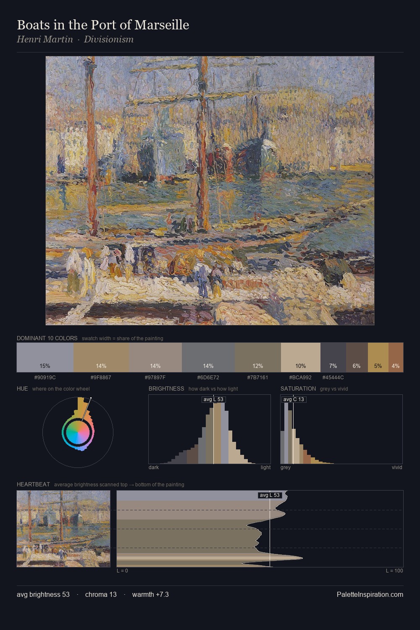Click the white marker dot on hue wheel
Screen dimensions: 420x630
coord(91,398)
